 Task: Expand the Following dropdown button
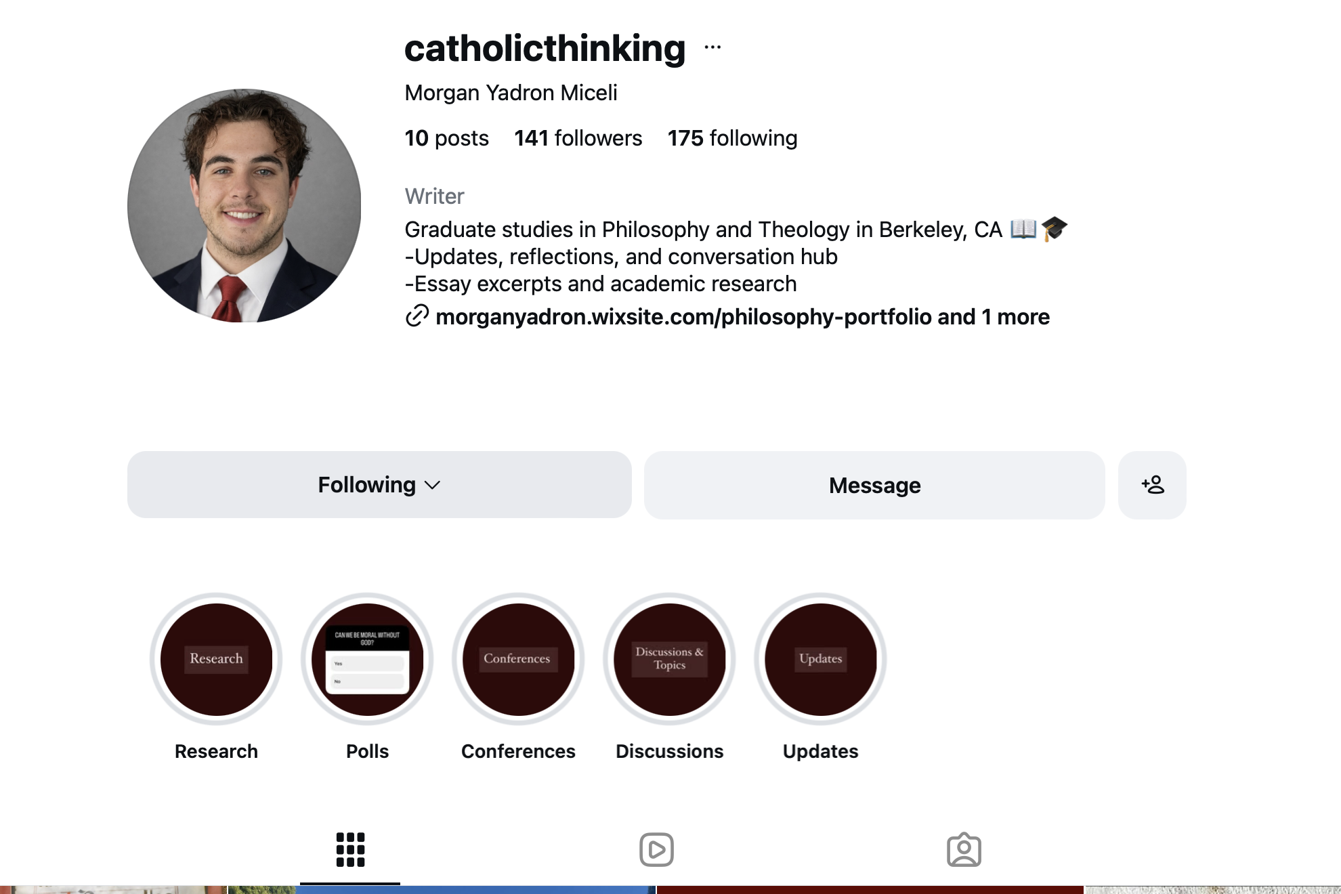[x=379, y=485]
